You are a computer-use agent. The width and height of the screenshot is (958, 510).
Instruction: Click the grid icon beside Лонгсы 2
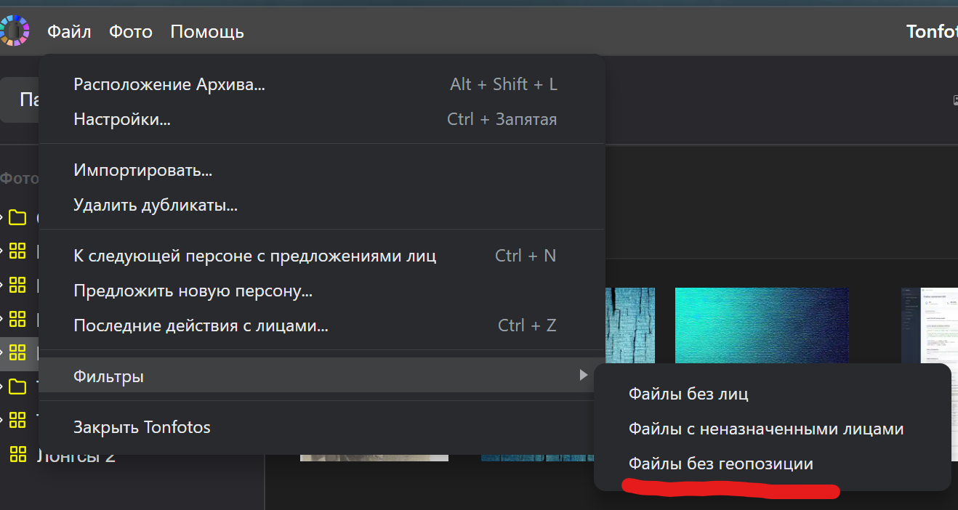pos(17,454)
